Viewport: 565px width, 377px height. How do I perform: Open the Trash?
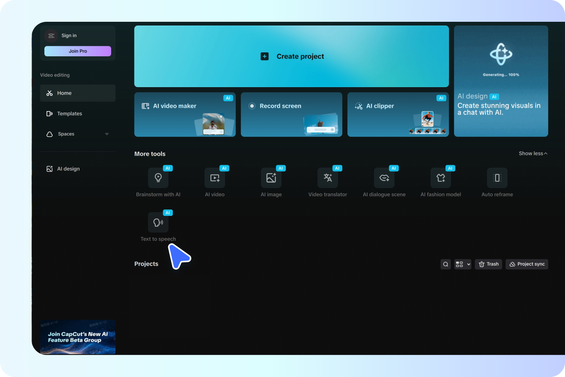[x=488, y=264]
